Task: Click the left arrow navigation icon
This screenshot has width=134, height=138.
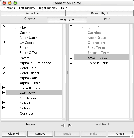Action: [x=63, y=125]
